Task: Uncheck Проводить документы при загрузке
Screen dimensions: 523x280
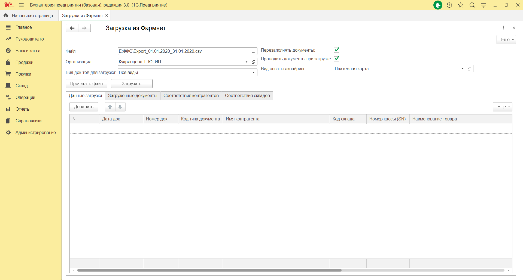Action: click(x=337, y=59)
